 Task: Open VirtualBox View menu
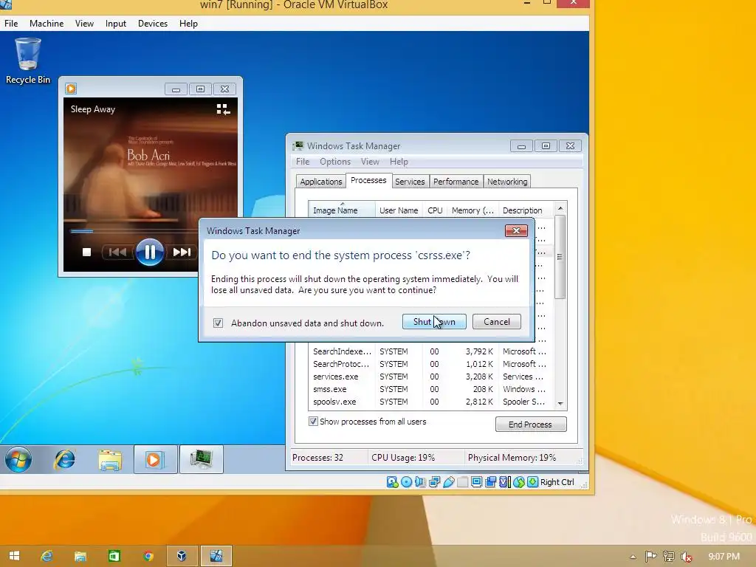[84, 24]
